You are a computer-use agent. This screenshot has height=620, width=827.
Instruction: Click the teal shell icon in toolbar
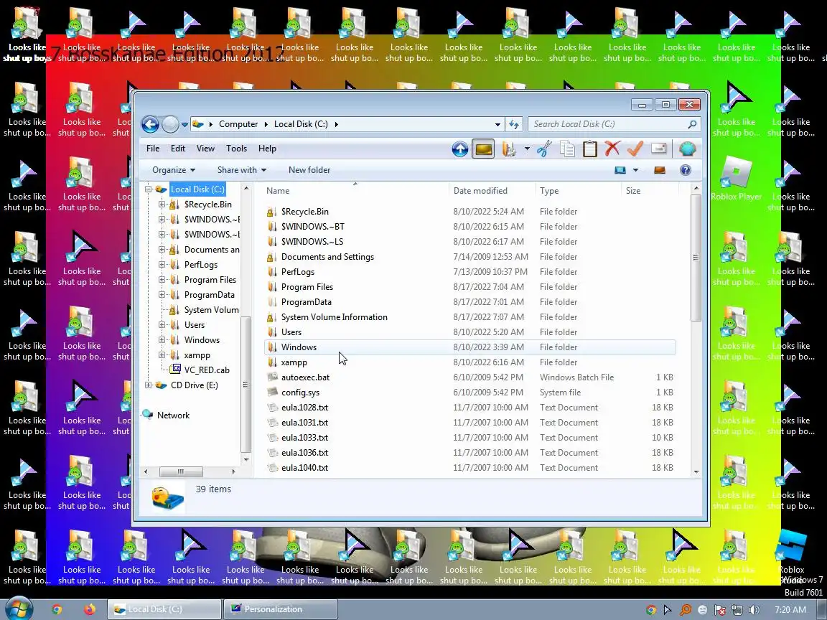tap(687, 149)
